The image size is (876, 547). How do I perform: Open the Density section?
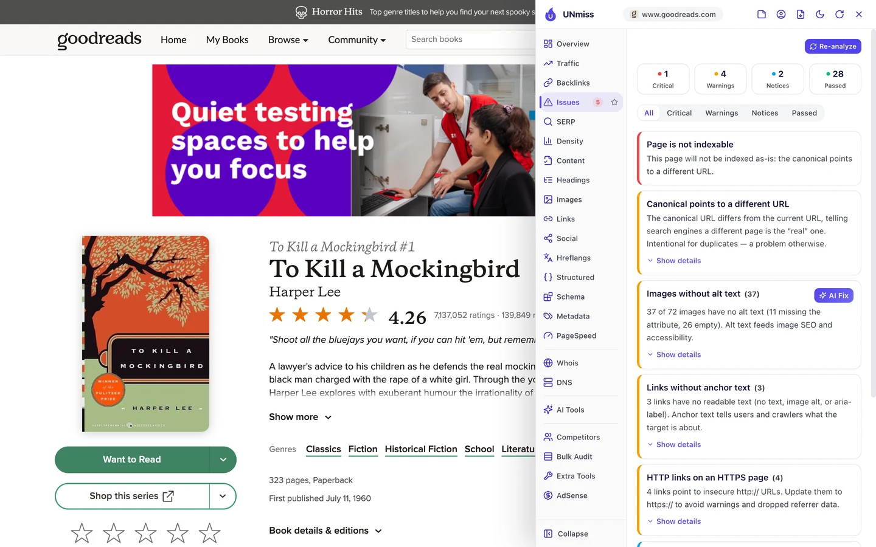(x=581, y=141)
